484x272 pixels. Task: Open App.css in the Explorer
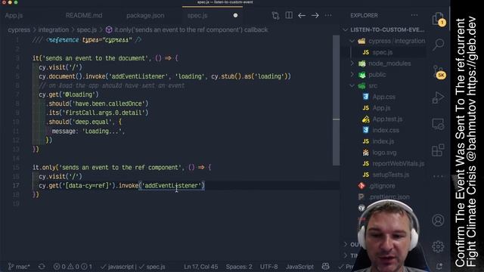point(383,97)
